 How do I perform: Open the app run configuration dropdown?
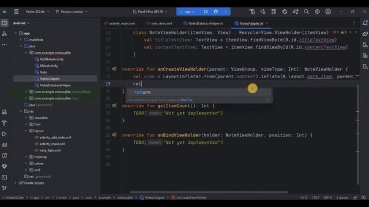(187, 11)
